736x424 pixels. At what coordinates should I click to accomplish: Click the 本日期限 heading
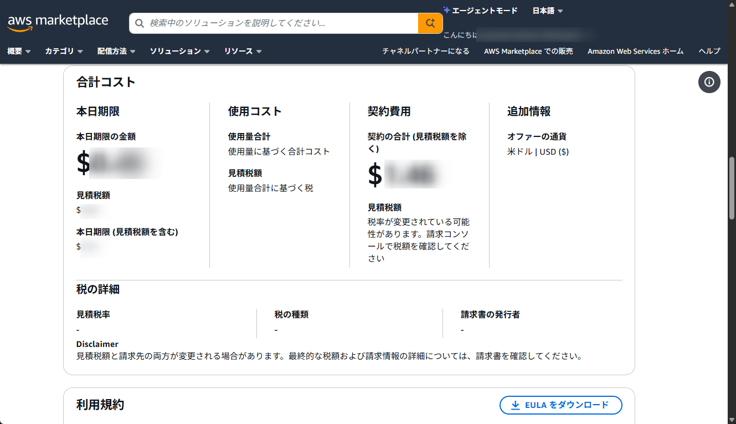coord(98,111)
